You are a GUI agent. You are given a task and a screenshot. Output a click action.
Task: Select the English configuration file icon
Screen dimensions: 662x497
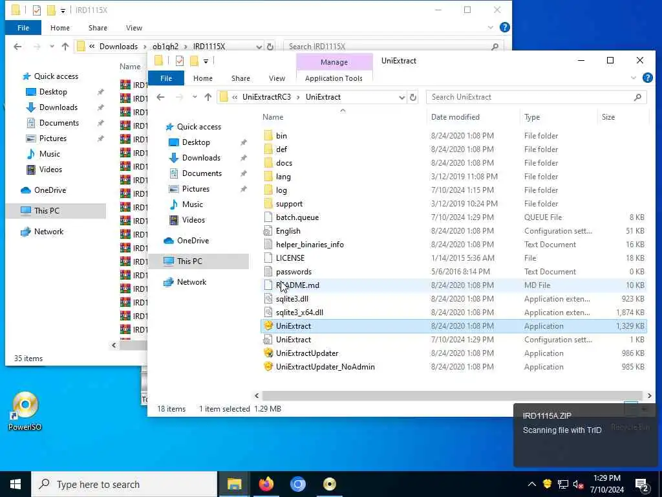coord(268,231)
